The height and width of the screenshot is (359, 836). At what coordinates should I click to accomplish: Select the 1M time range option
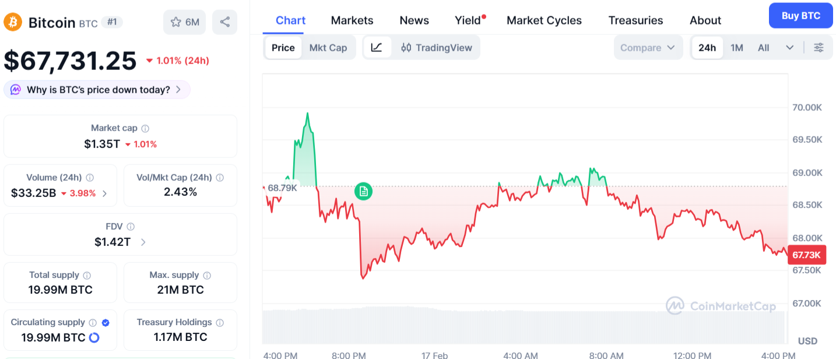tap(736, 47)
